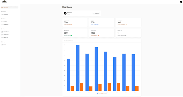Open Spare Parts via wrench icon

tap(2, 32)
